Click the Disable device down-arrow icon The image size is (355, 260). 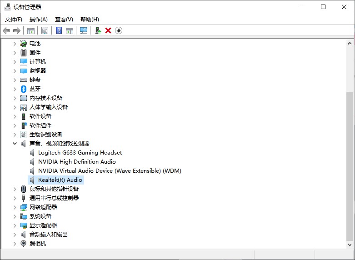(x=119, y=30)
